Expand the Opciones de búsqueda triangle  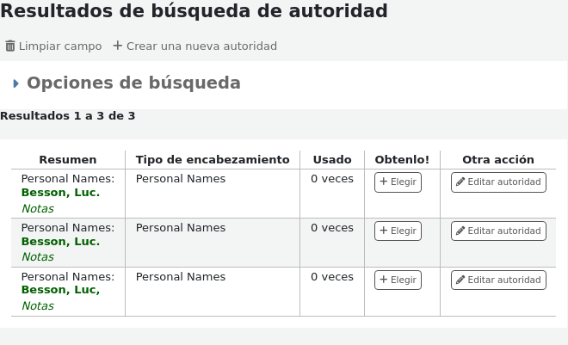(16, 83)
